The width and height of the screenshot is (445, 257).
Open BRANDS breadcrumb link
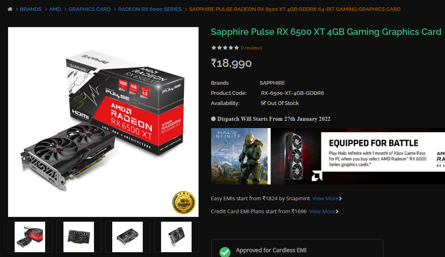point(31,9)
